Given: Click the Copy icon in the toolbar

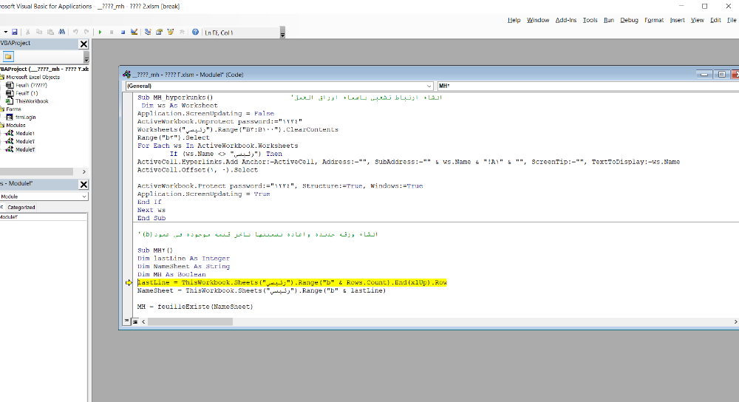Looking at the screenshot, I should [39, 32].
